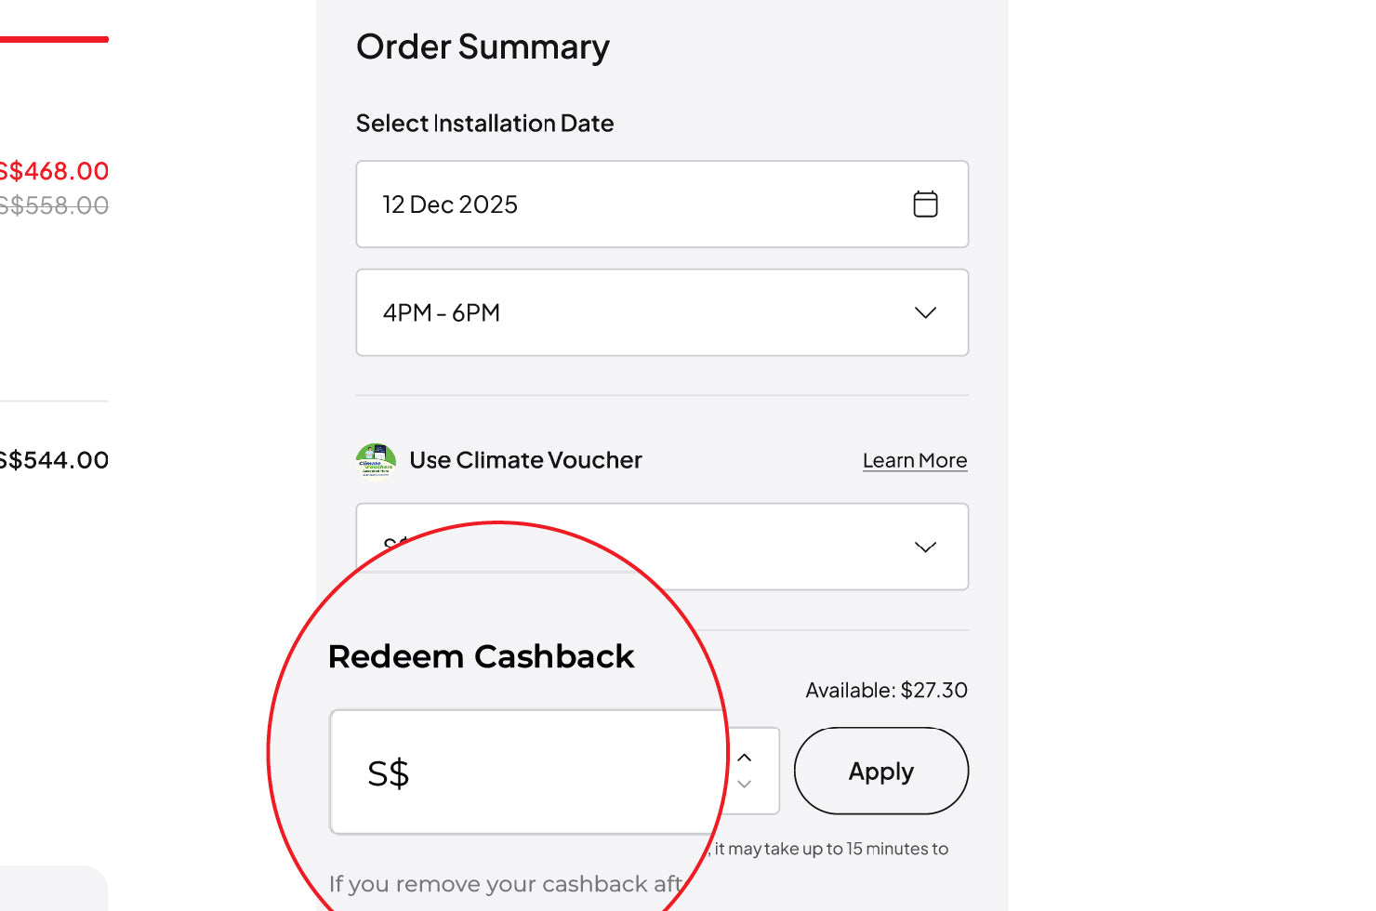Open the calendar date picker icon

click(x=925, y=204)
